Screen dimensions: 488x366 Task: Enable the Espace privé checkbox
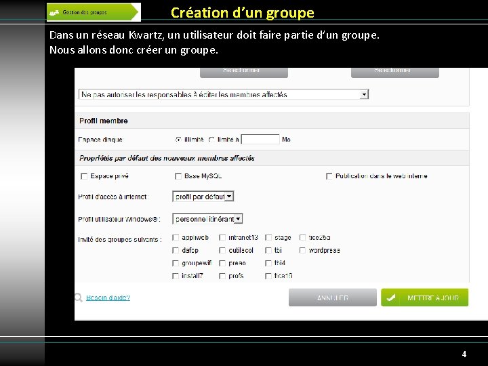pos(84,176)
